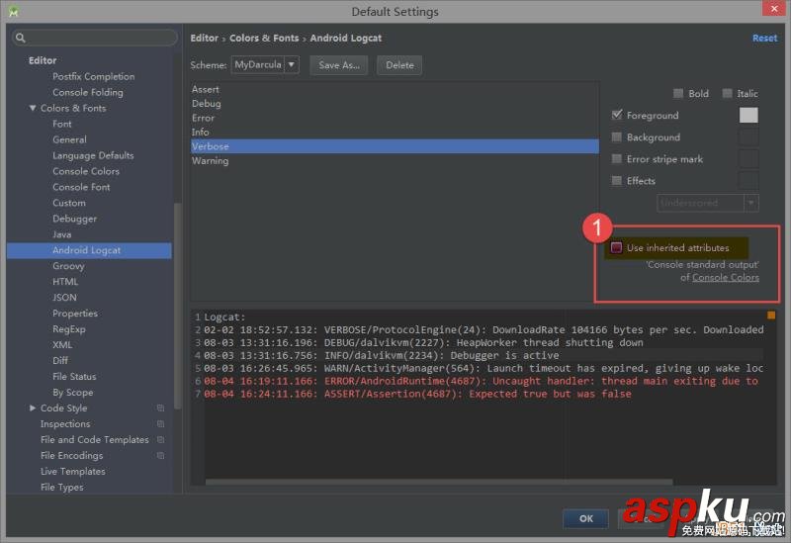This screenshot has height=543, width=791.
Task: Click the orange warning marker in preview
Action: (771, 316)
